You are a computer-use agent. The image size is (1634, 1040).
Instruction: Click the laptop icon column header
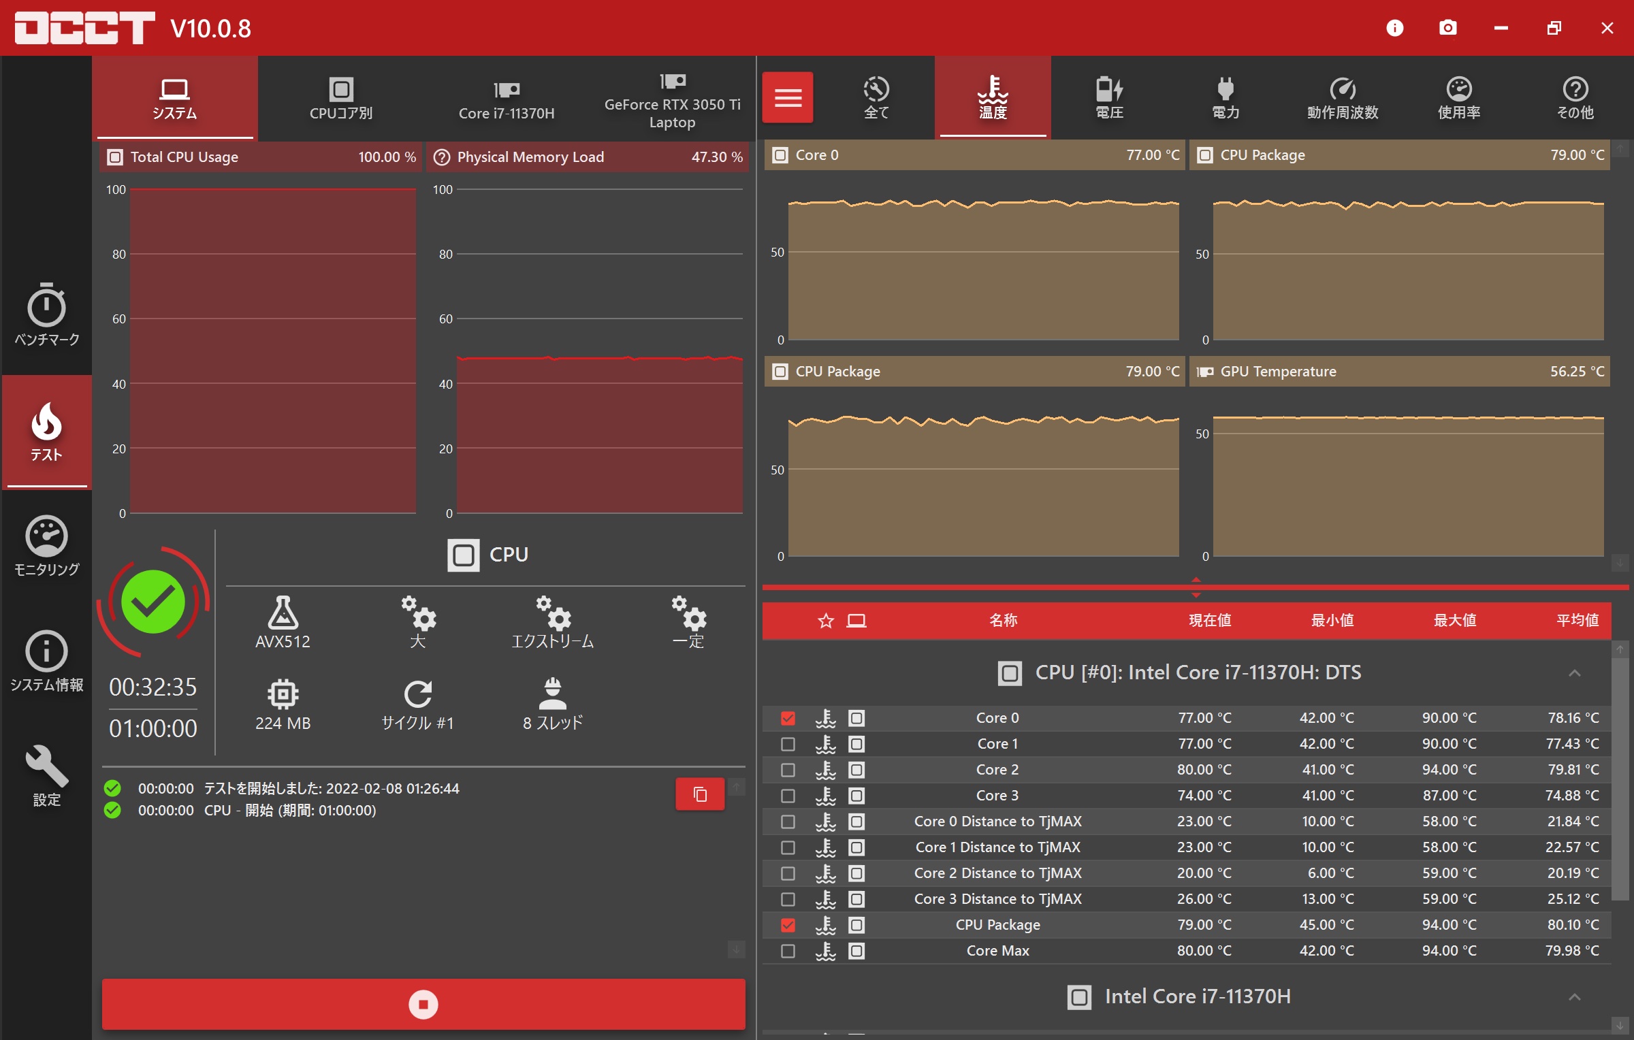point(856,621)
